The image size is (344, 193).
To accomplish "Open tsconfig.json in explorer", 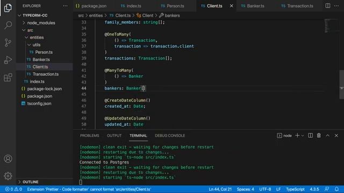I will pyautogui.click(x=39, y=103).
